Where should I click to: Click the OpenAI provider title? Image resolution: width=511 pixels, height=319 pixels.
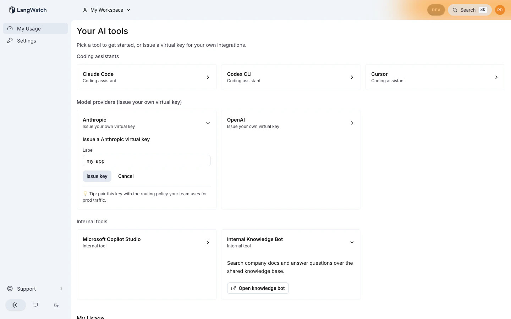[236, 120]
